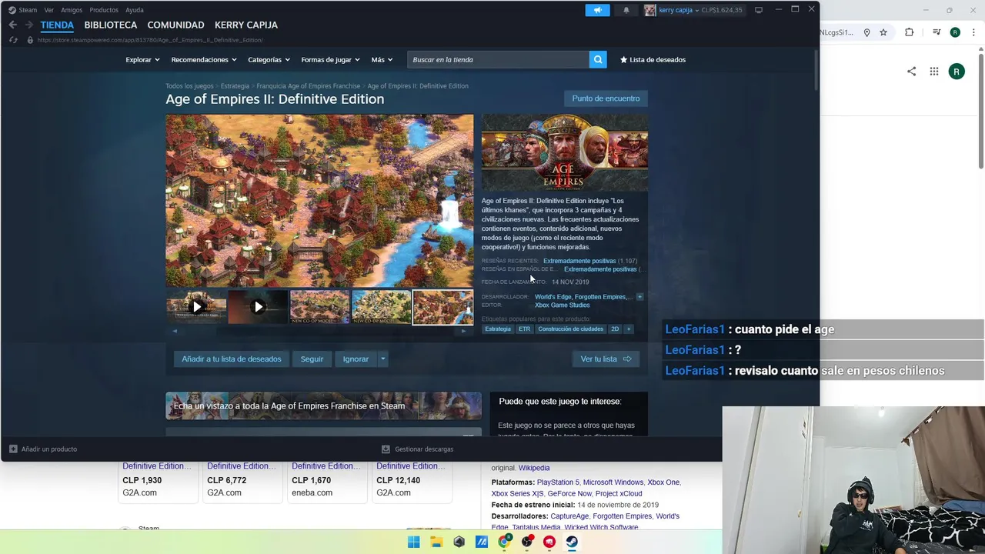This screenshot has width=985, height=554.
Task: Switch to the COMUNIDAD tab
Action: (175, 25)
